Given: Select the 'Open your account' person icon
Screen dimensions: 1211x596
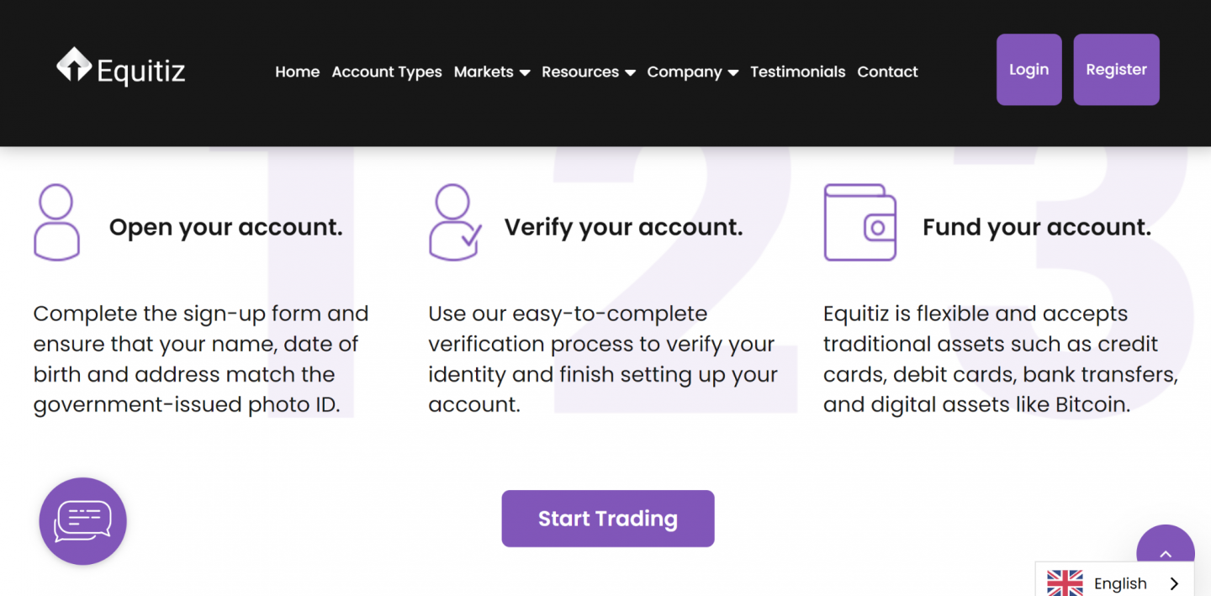Looking at the screenshot, I should pyautogui.click(x=56, y=221).
